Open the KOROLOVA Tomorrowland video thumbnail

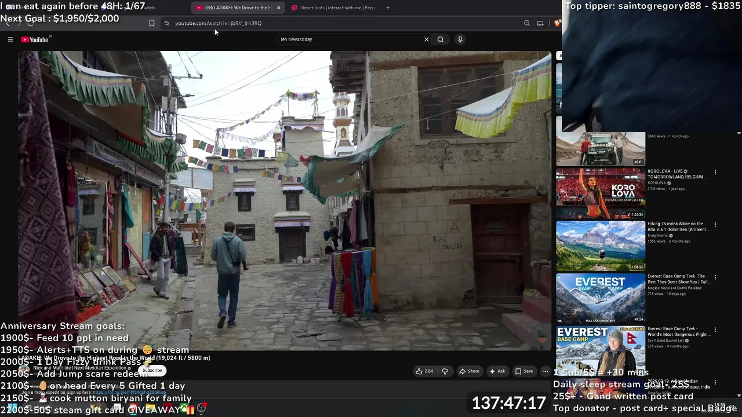[601, 193]
